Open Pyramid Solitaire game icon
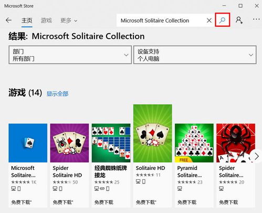This screenshot has height=213, width=262. click(x=194, y=143)
